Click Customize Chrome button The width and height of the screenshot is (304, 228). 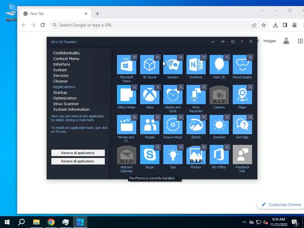coord(281,205)
